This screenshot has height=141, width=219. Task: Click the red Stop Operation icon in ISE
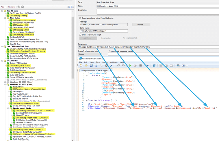(140, 65)
